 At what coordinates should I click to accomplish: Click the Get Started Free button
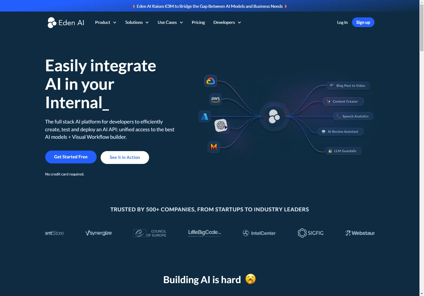point(71,157)
